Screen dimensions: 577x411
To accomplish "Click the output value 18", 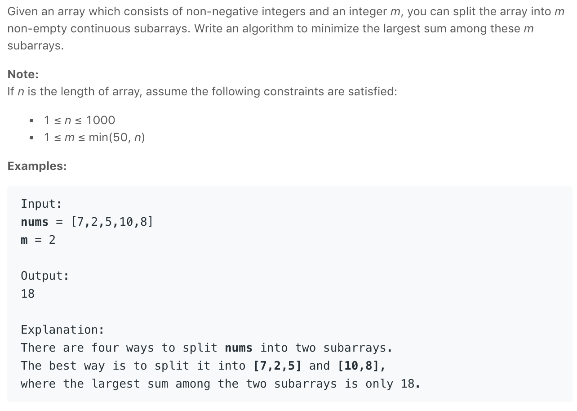I will click(x=27, y=294).
